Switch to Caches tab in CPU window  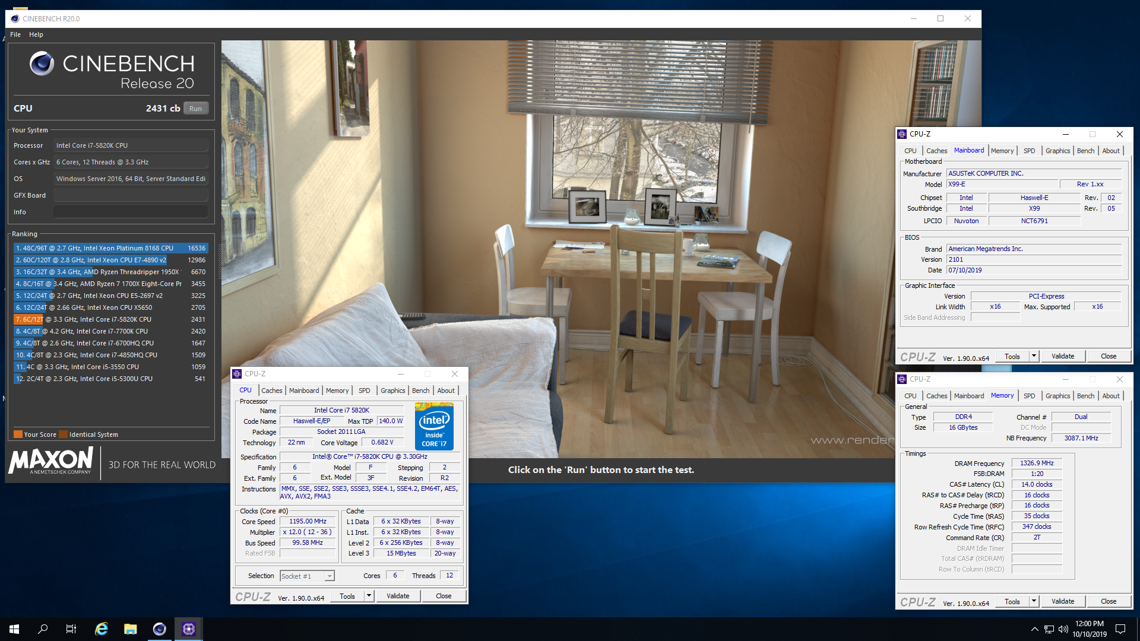coord(272,391)
